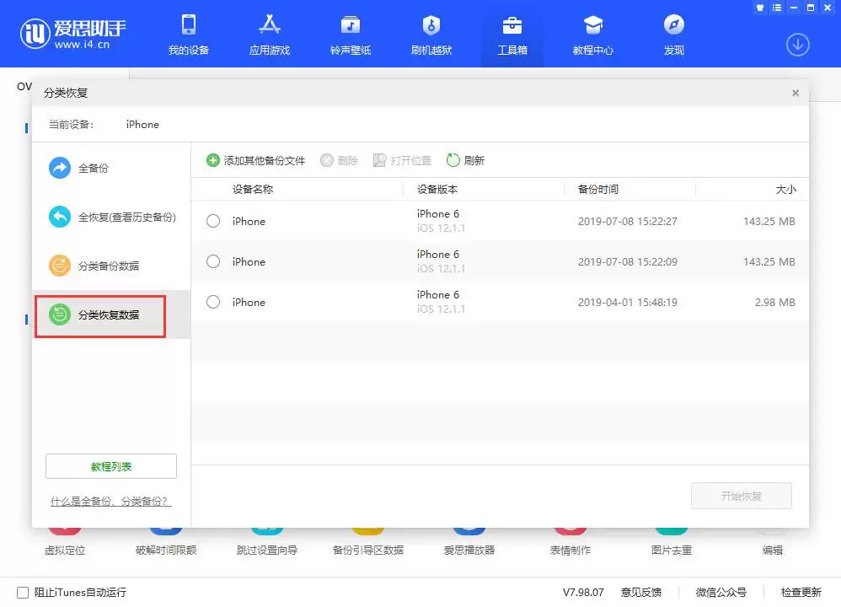Click the 教程列表 tutorial list button
This screenshot has width=841, height=607.
click(111, 466)
